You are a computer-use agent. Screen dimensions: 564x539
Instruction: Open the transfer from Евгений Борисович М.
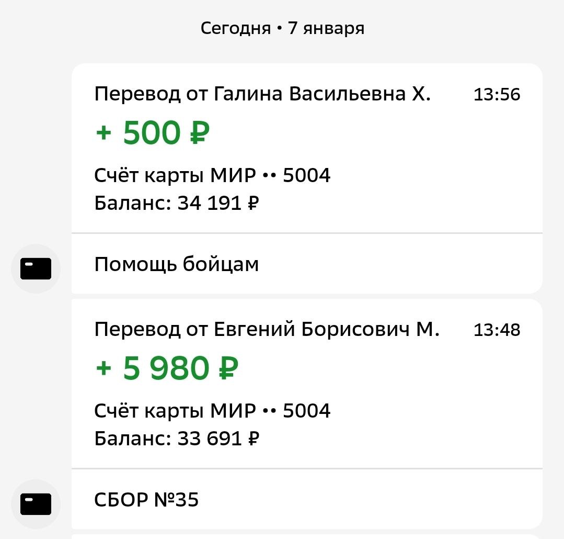[x=267, y=330]
